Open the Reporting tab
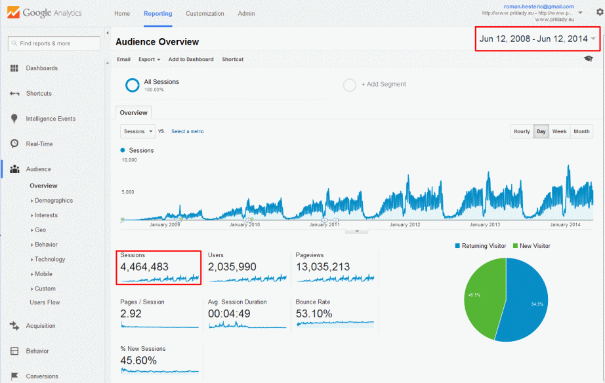Image resolution: width=605 pixels, height=383 pixels. (157, 14)
